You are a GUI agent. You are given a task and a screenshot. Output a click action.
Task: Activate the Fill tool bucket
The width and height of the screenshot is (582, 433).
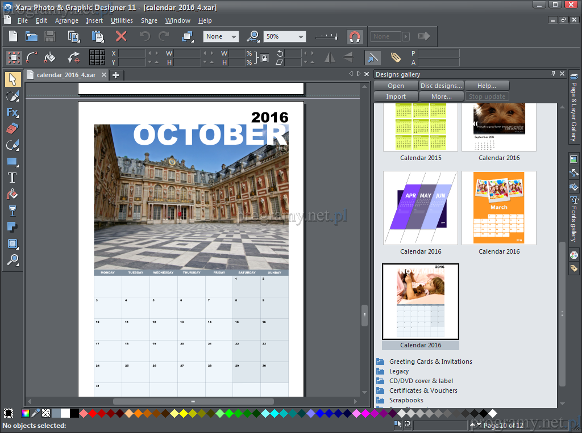click(x=13, y=194)
